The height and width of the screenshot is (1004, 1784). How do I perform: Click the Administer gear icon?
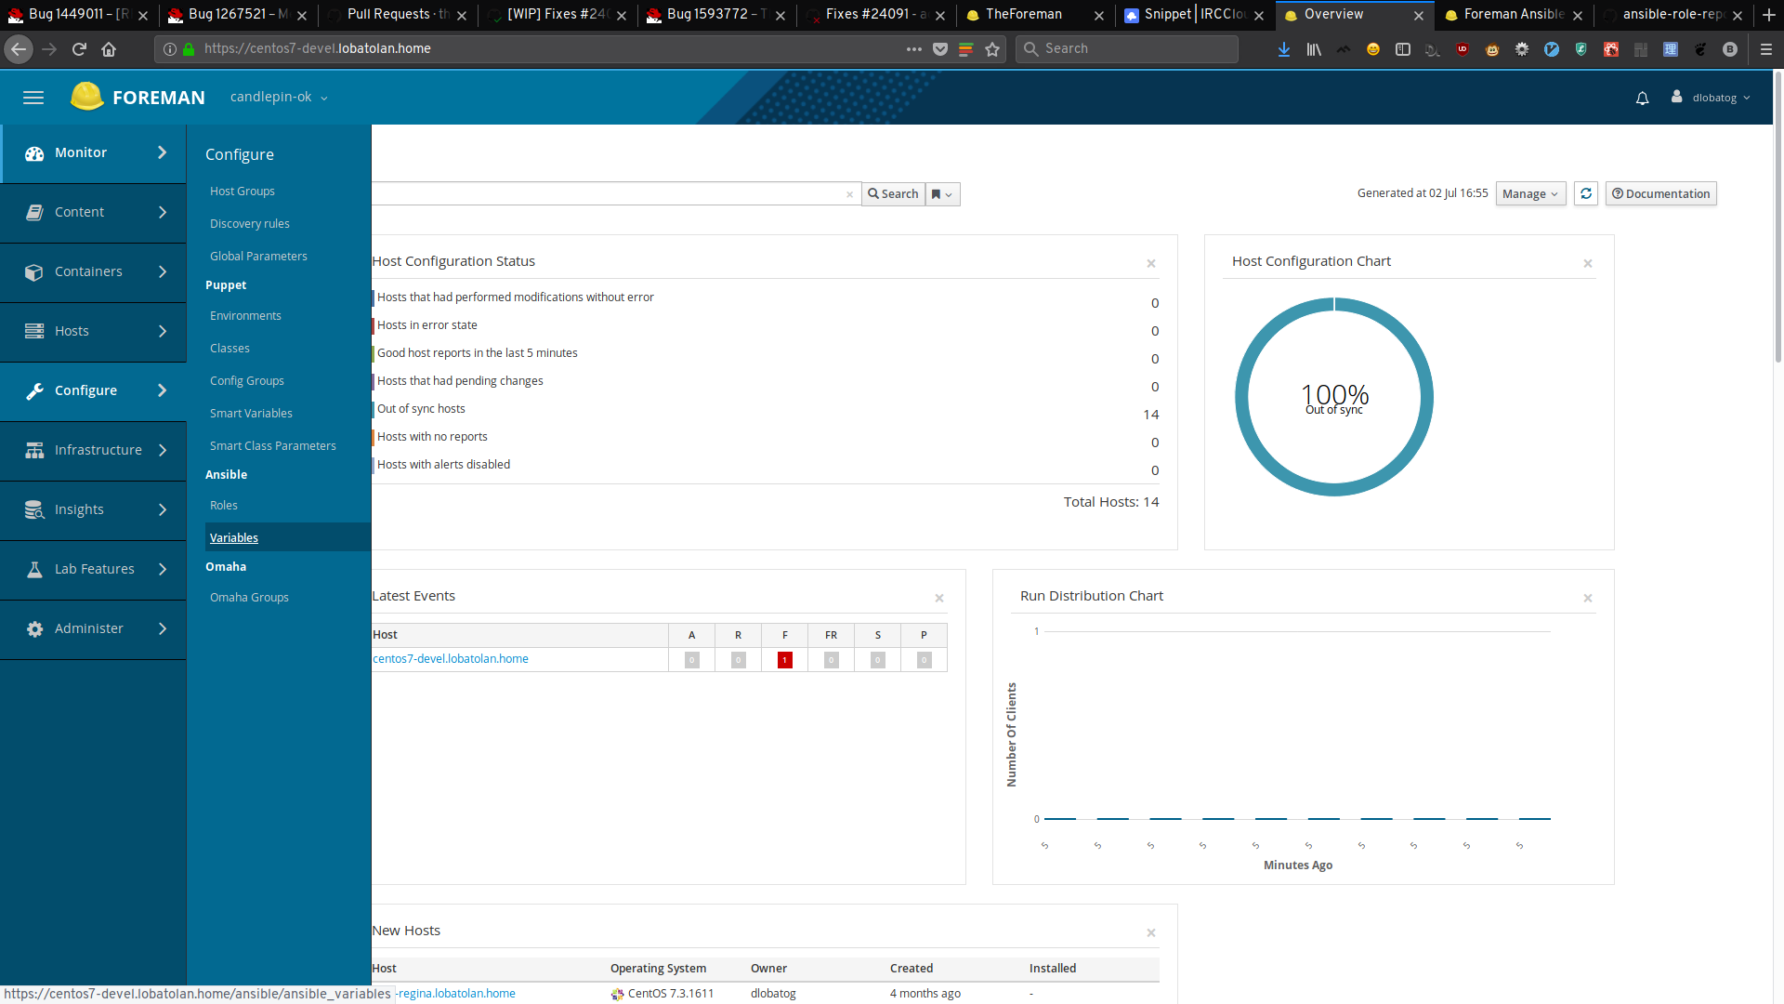point(34,629)
